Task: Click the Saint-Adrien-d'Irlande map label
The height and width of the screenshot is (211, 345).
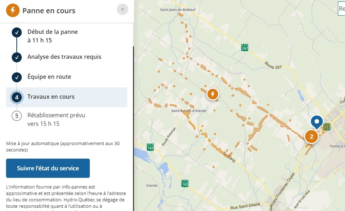Action: point(189,111)
